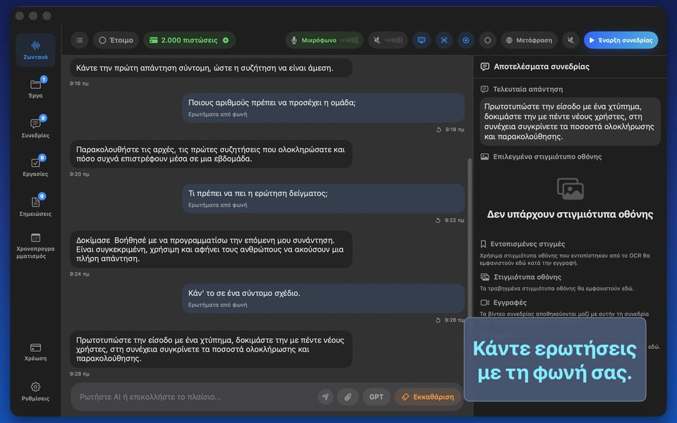This screenshot has height=423, width=677.
Task: Click the screenshot region capture icon
Action: (444, 40)
